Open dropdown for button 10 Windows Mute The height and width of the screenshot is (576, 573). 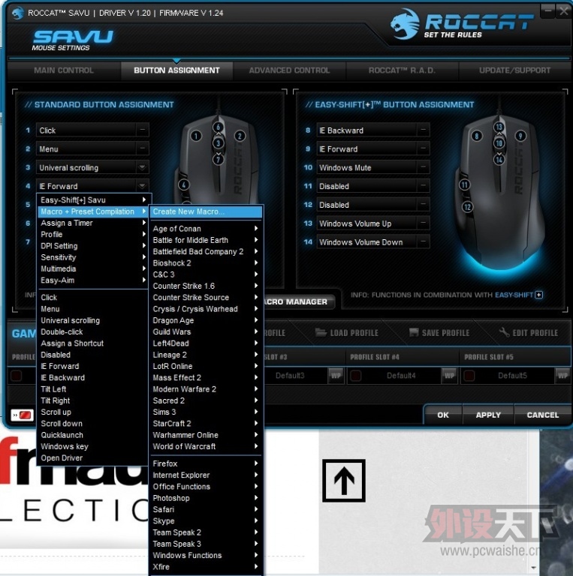[424, 167]
